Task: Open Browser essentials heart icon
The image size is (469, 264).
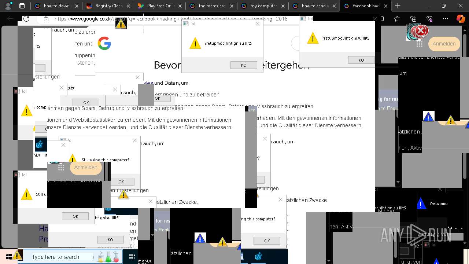Action: [429, 19]
